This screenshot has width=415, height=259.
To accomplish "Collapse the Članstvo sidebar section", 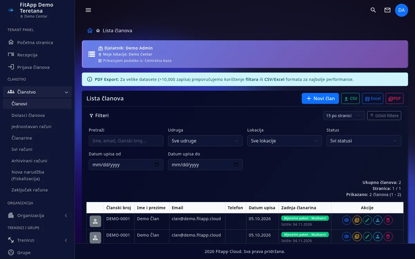I will [37, 92].
